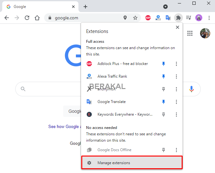
Task: Click Manage extensions
Action: tap(132, 163)
